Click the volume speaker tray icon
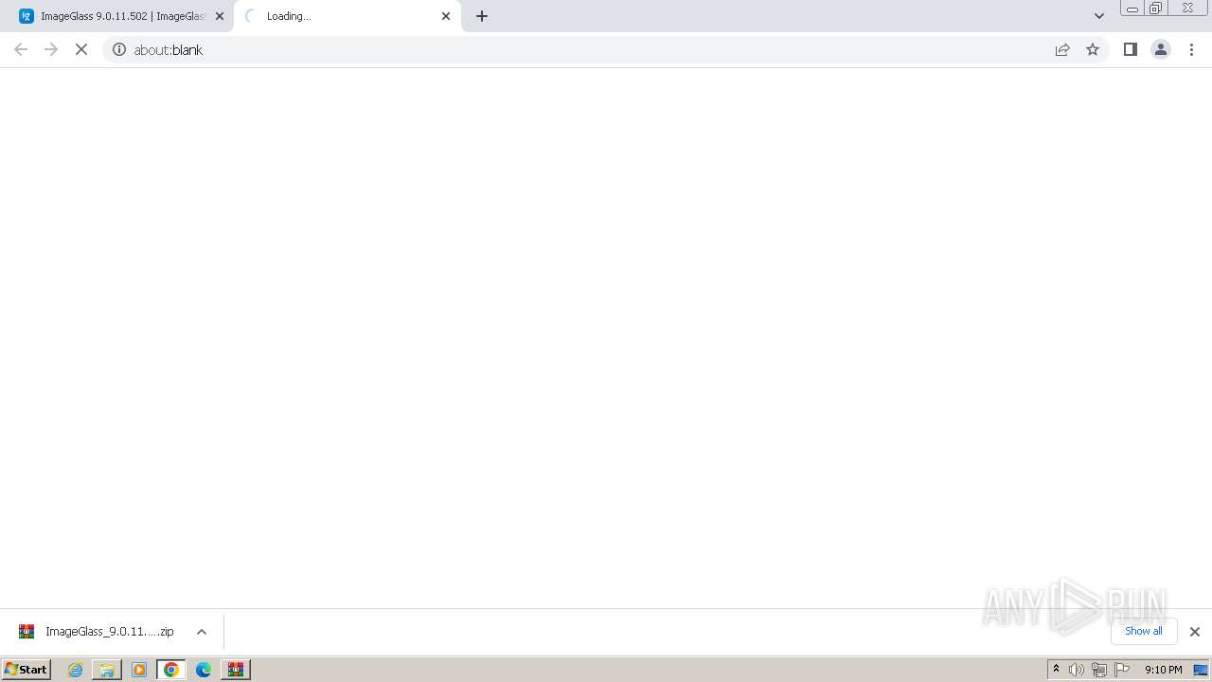Viewport: 1212px width, 682px height. 1077,670
